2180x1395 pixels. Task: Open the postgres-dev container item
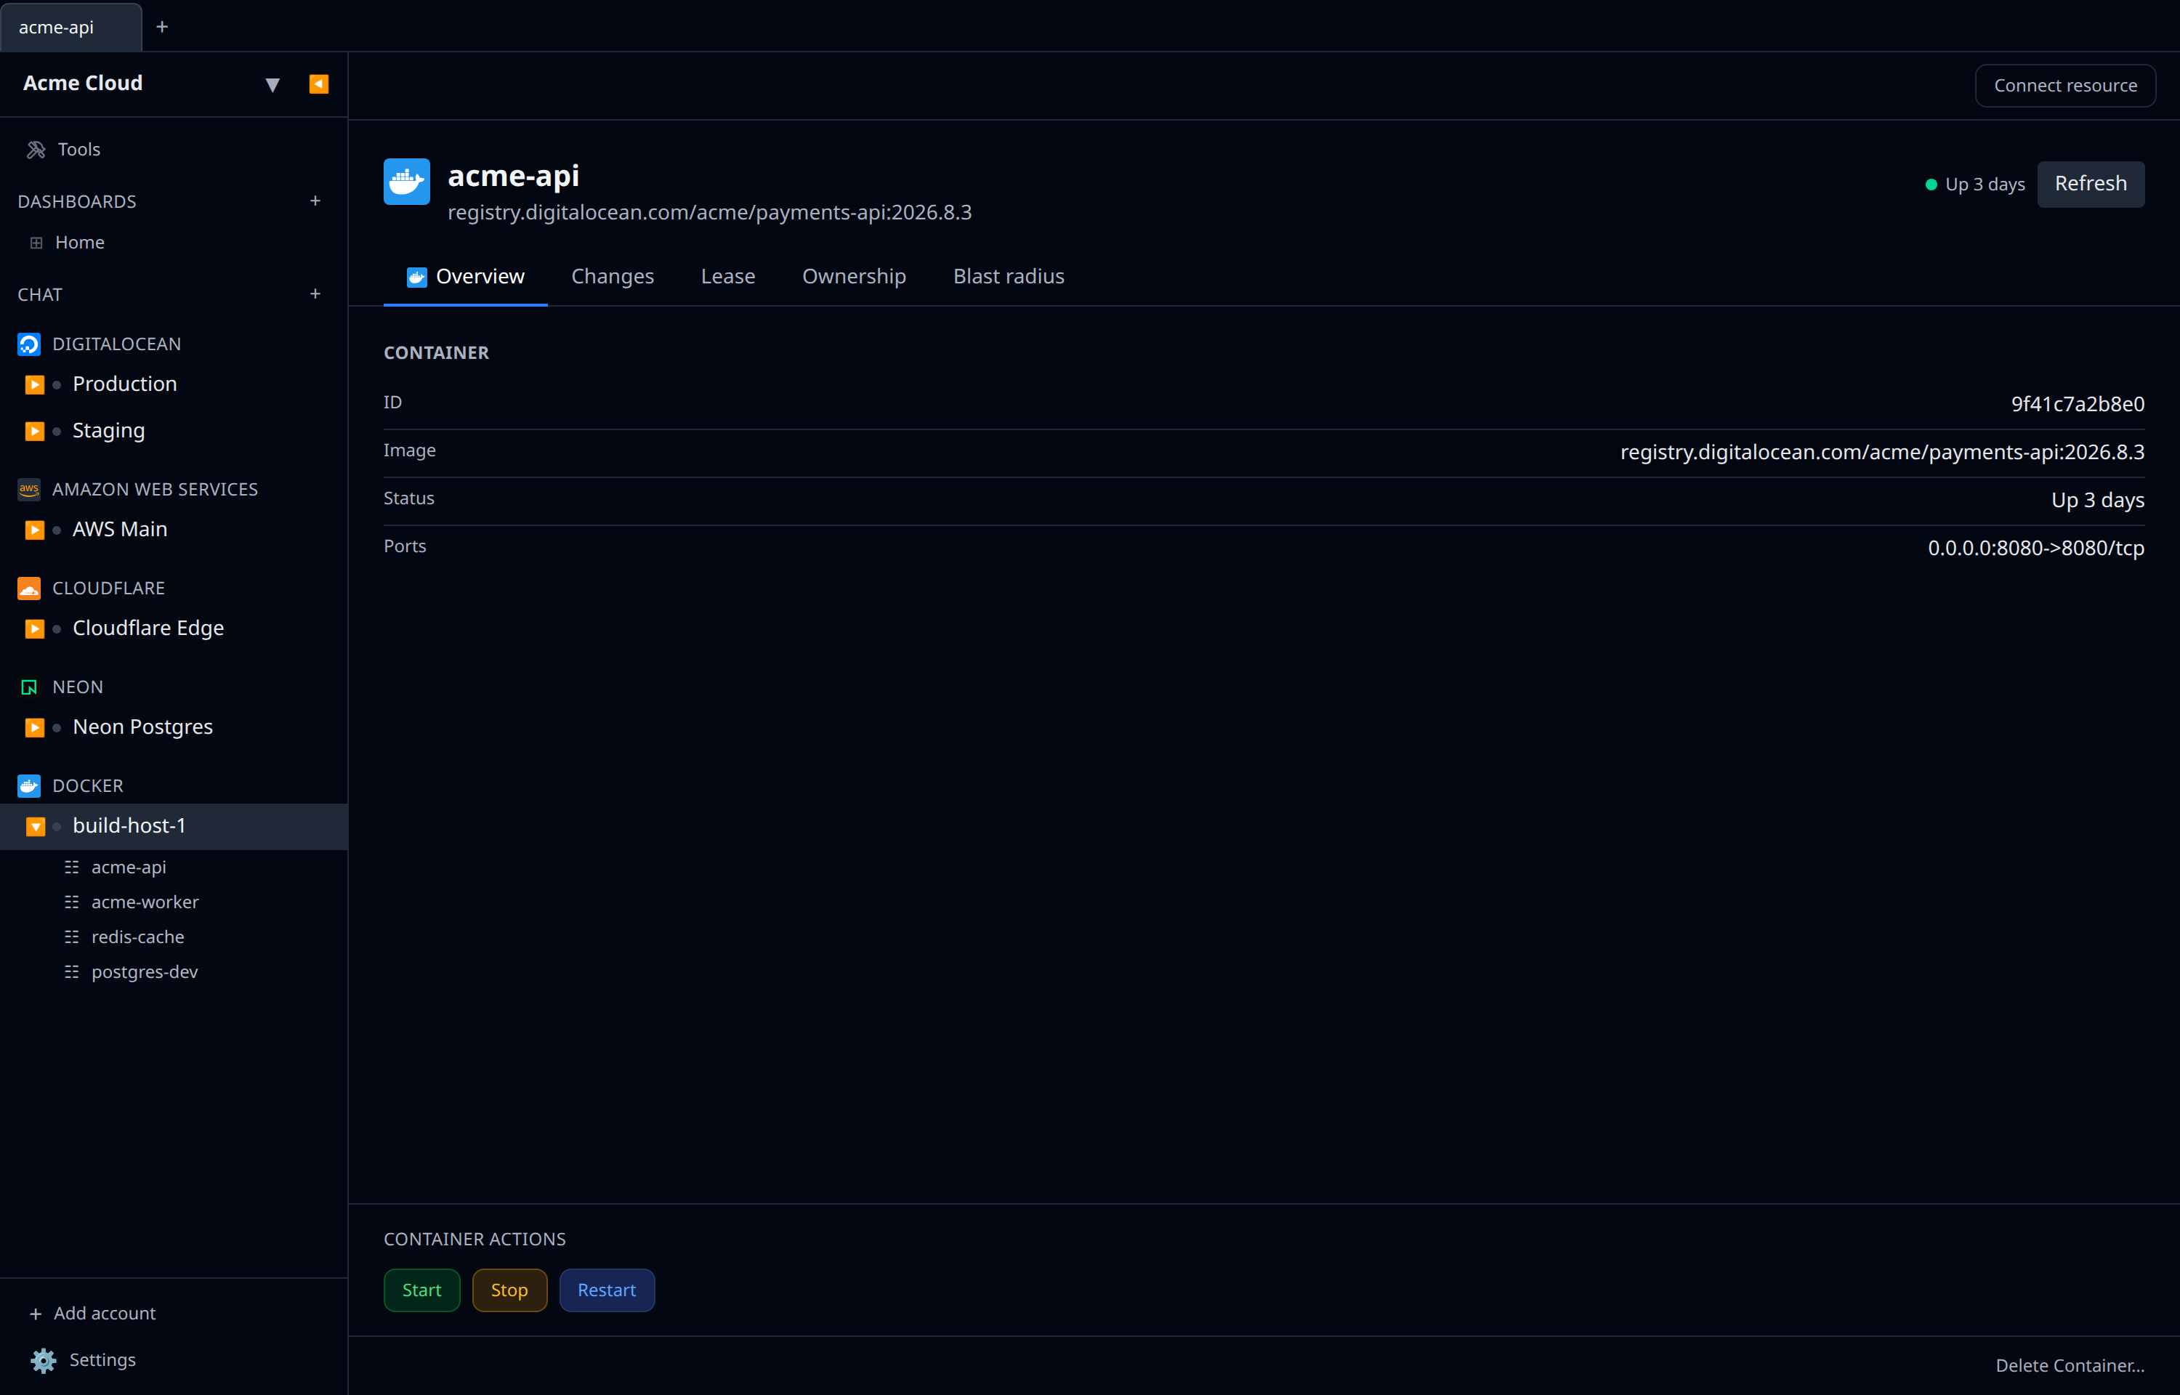tap(145, 972)
